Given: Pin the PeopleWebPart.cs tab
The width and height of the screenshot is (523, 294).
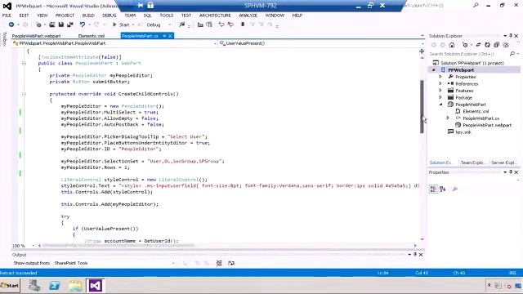Looking at the screenshot, I should pos(164,36).
